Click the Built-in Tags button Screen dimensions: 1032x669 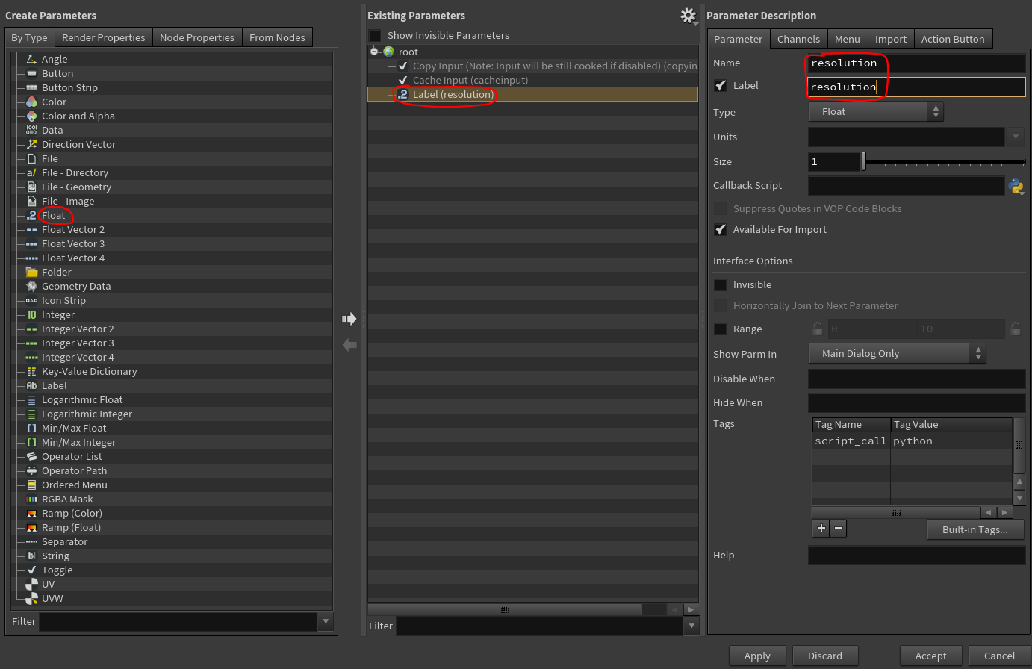point(975,529)
